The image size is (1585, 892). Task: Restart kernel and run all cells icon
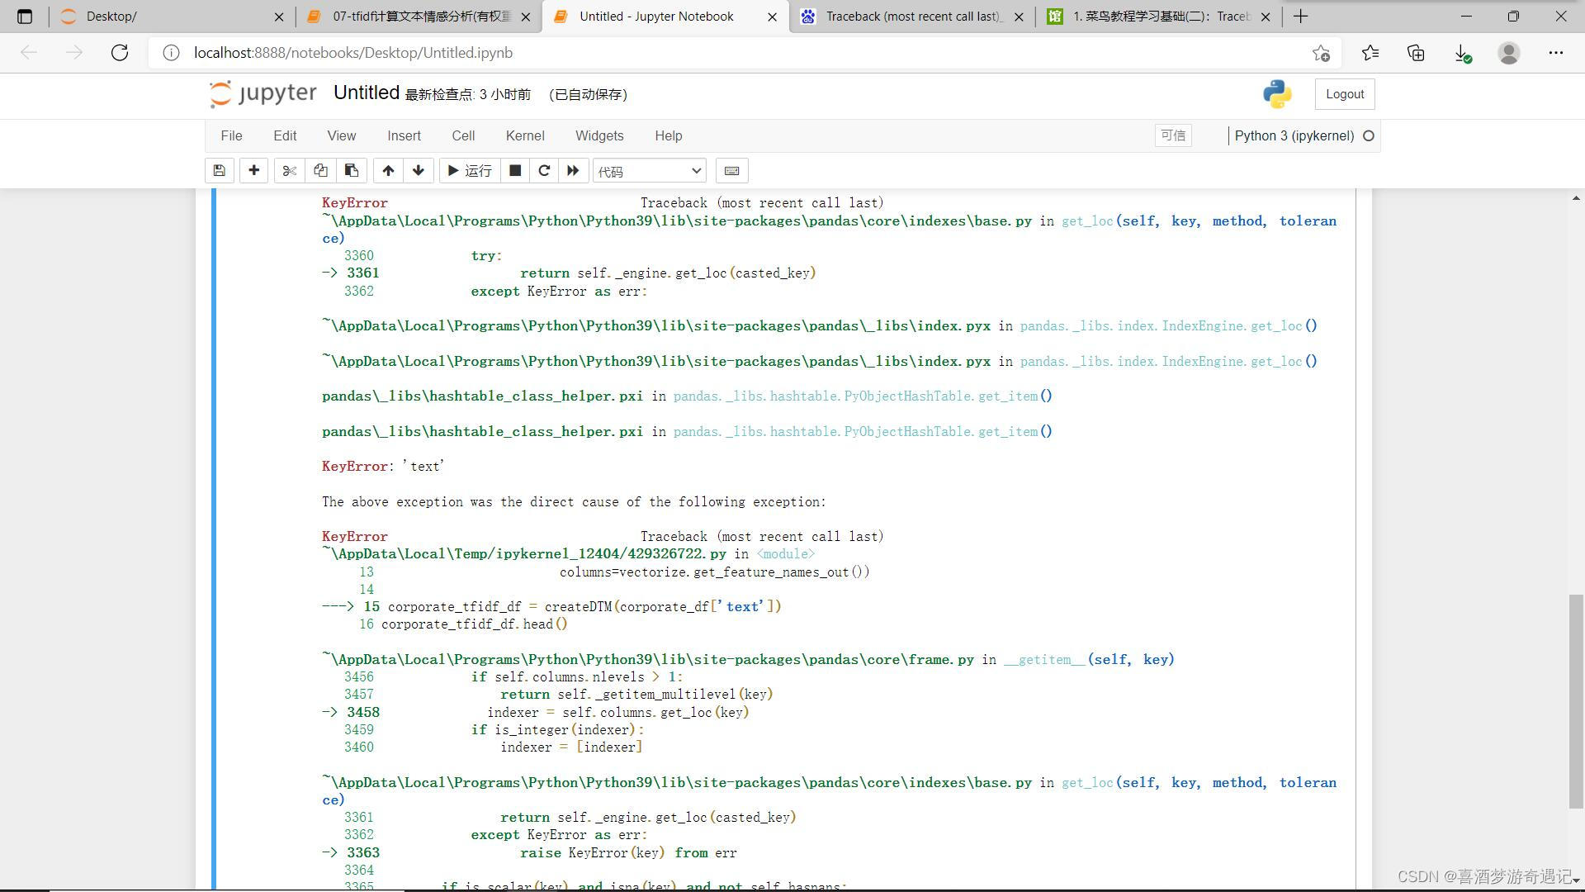point(573,171)
